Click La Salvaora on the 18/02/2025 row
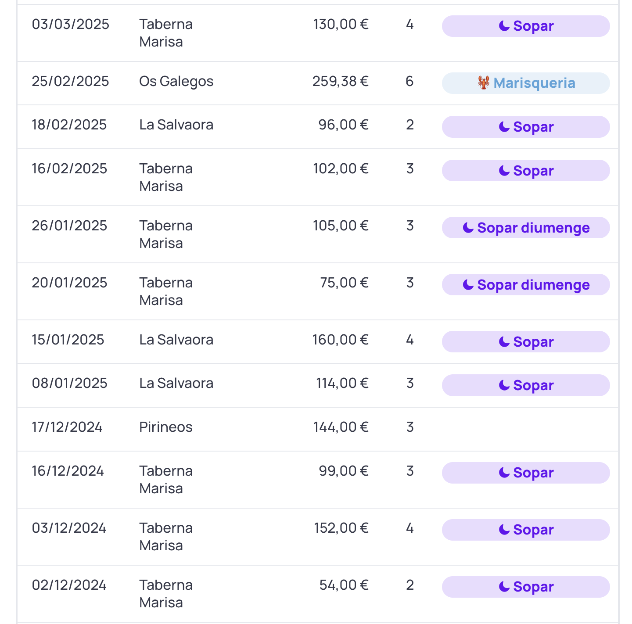 [176, 125]
